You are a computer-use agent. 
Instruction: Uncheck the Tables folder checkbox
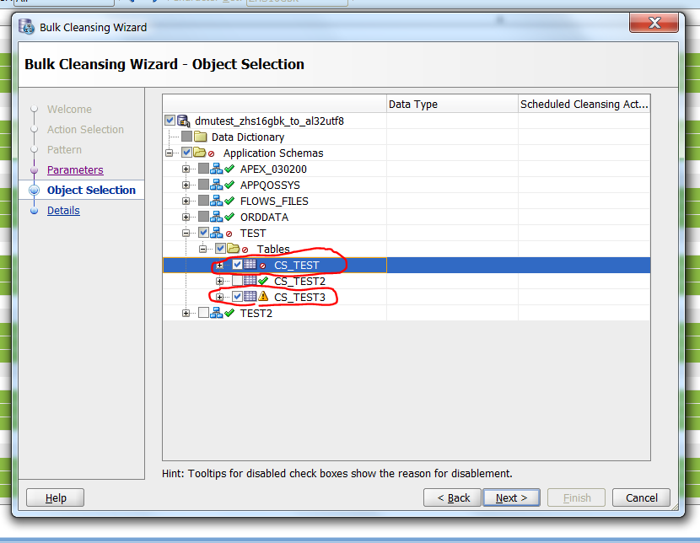[220, 249]
